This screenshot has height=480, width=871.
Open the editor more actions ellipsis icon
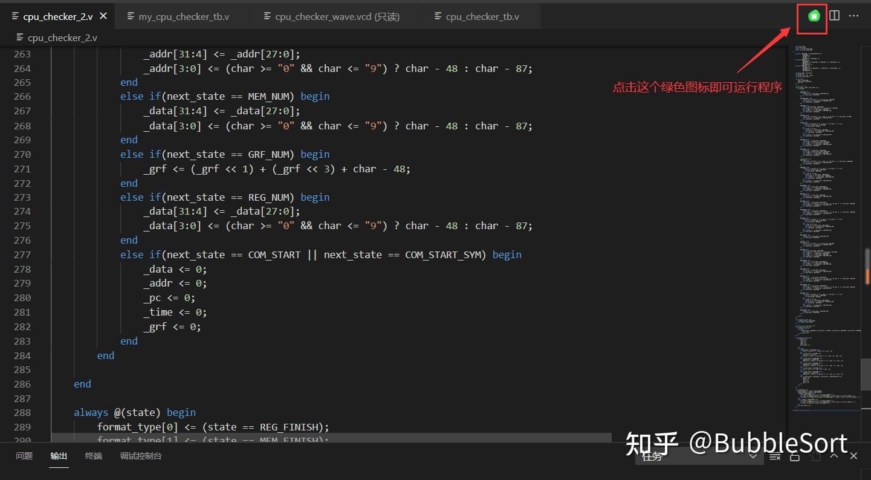(853, 16)
